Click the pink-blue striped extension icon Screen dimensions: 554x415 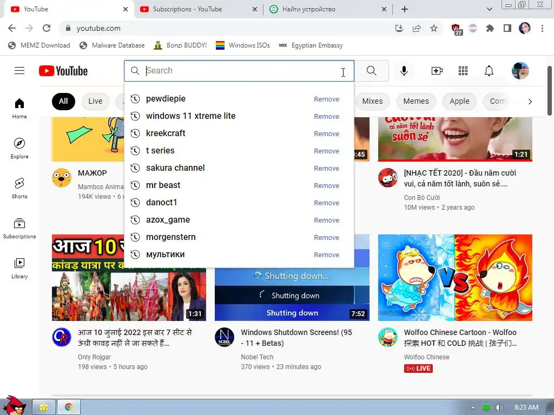tap(473, 28)
